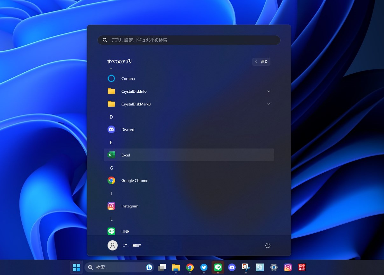Screen dimensions: 384x275
Task: Launch Discord from the app list
Action: coord(189,129)
